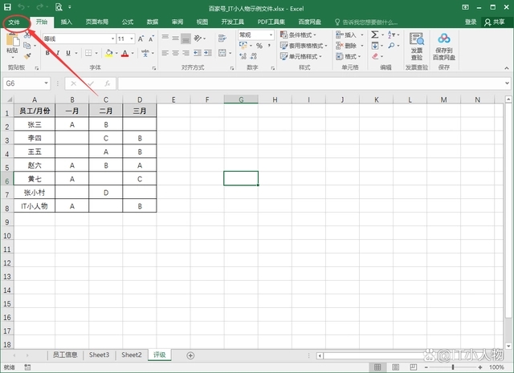Adjust the zoom slider handle
514x373 pixels.
pos(453,367)
